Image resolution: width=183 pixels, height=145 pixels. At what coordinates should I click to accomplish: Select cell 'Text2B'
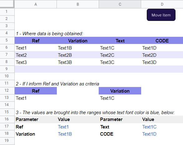click(78, 55)
